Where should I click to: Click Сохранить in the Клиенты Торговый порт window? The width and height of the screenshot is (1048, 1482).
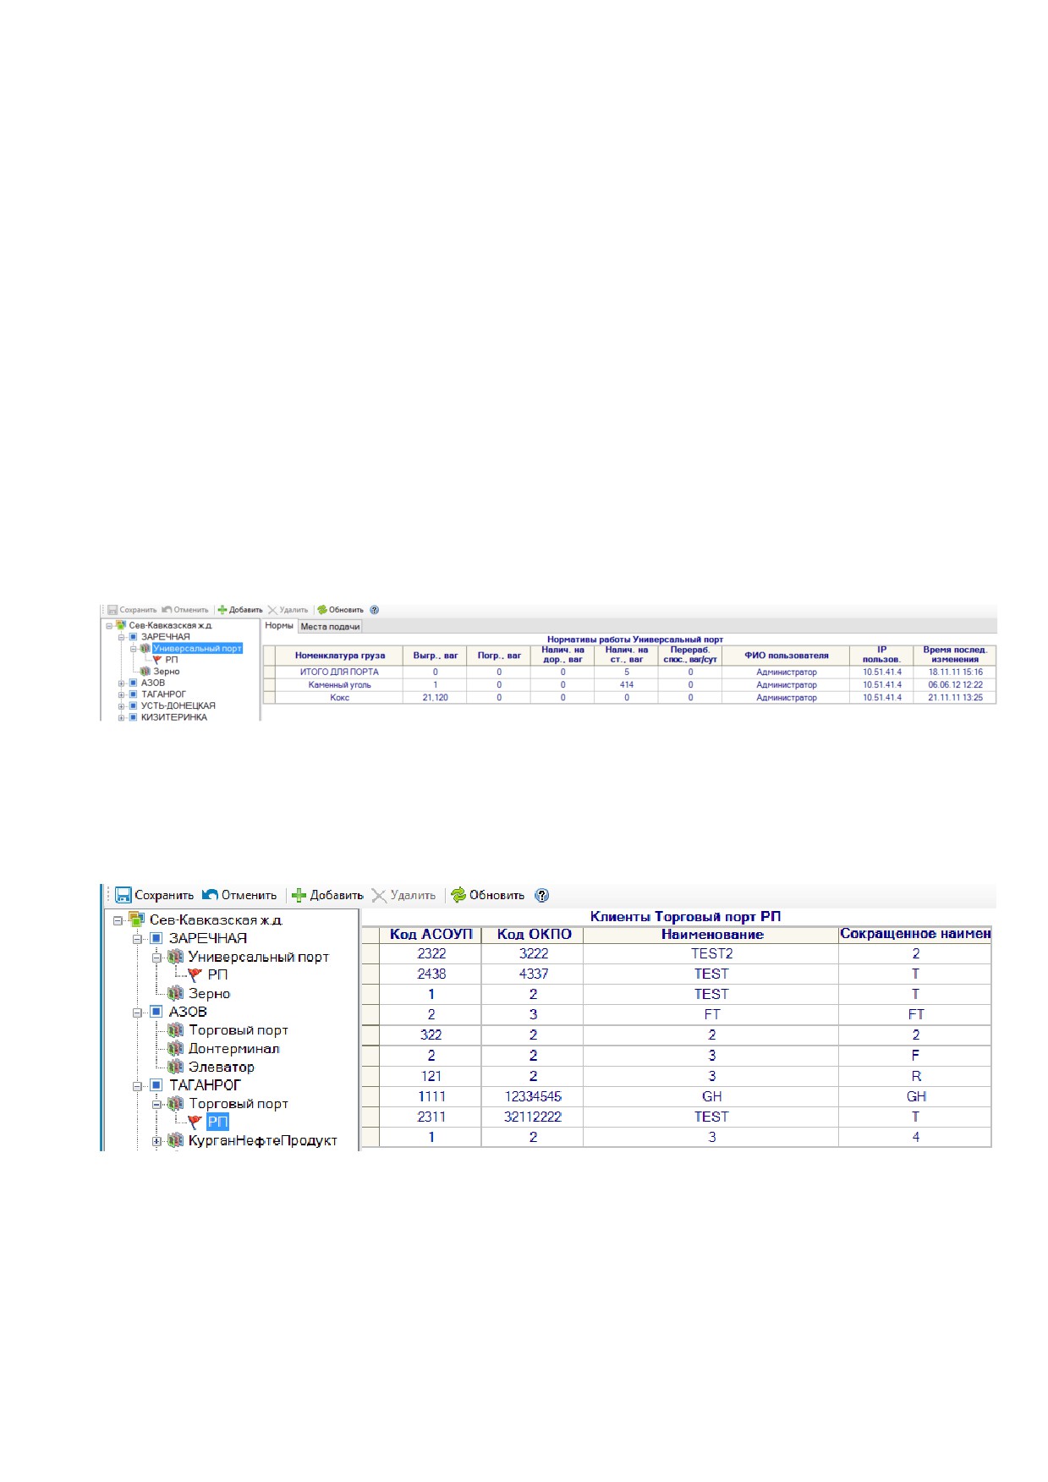[155, 895]
